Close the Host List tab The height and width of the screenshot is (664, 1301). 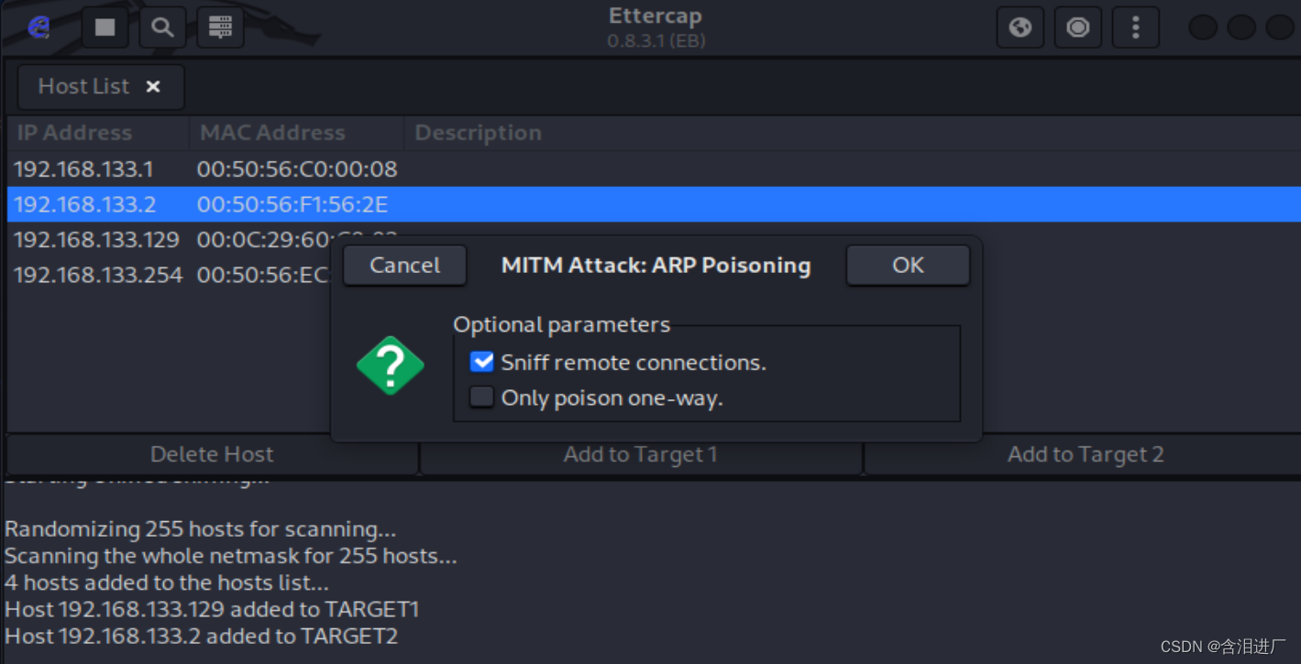153,86
